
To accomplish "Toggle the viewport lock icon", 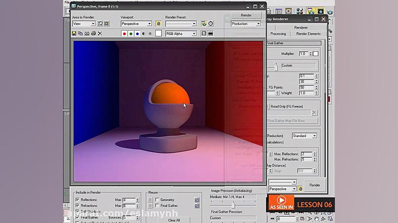I will click(159, 24).
